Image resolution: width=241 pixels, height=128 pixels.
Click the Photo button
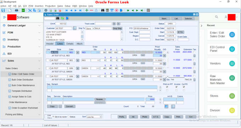145,117
